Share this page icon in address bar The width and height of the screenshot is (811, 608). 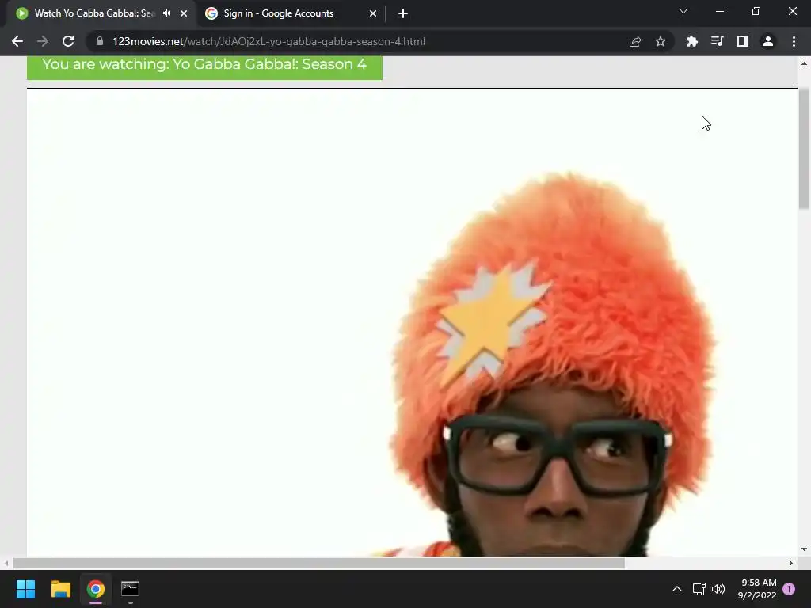pyautogui.click(x=635, y=41)
